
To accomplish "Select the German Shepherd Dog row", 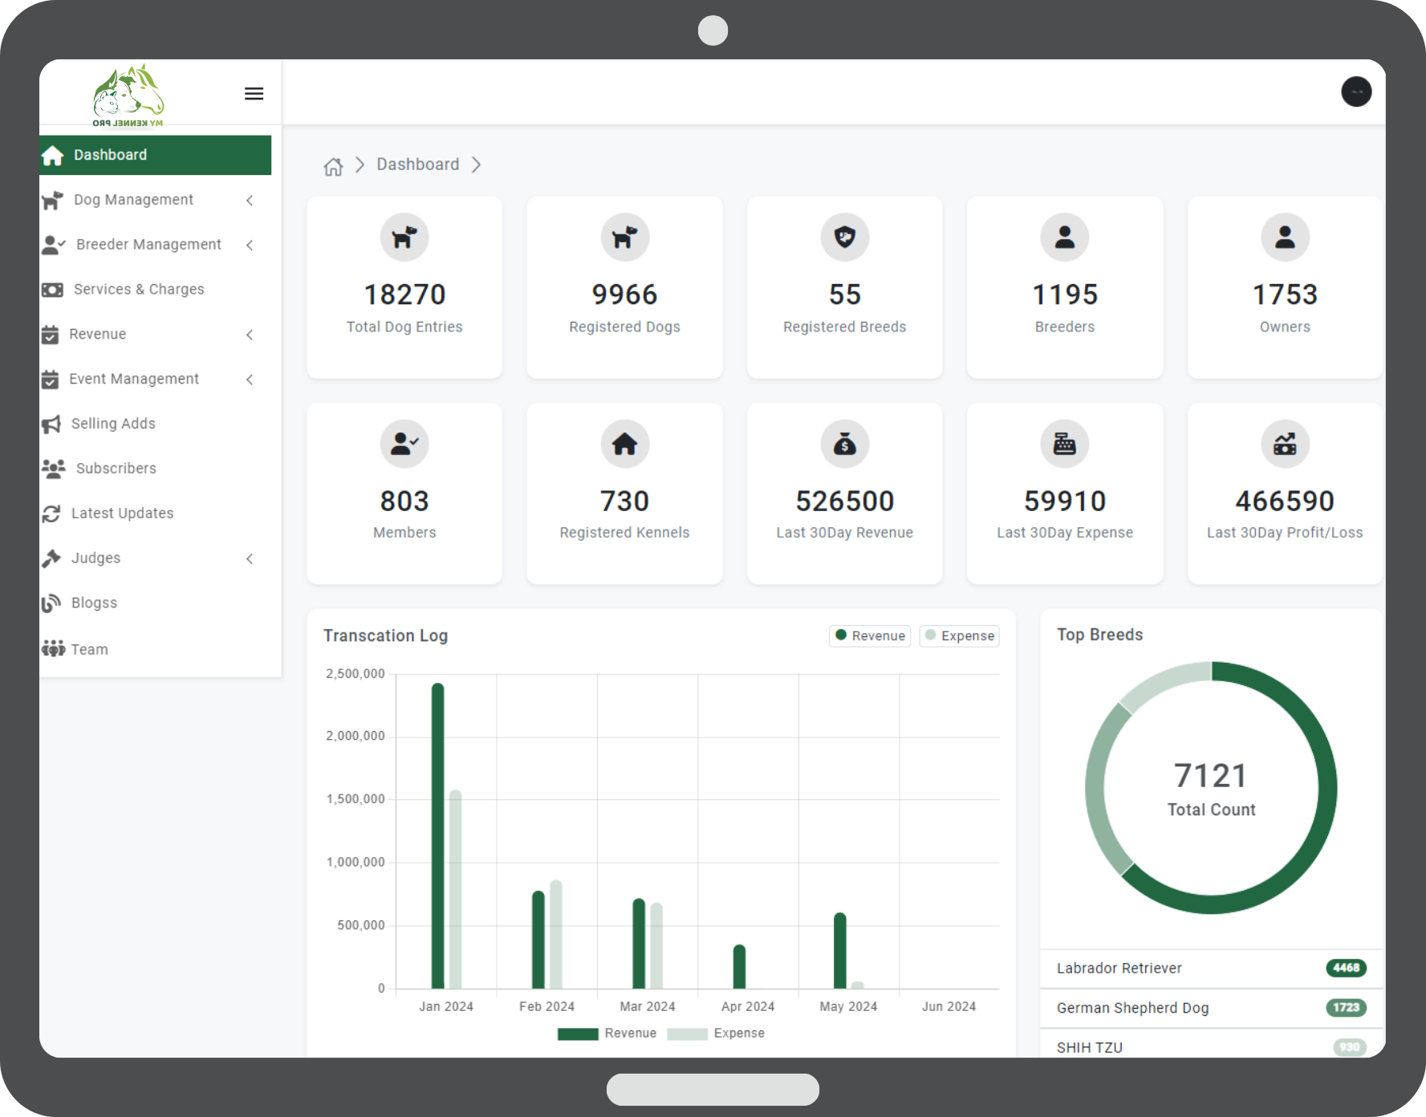I will [x=1212, y=1008].
